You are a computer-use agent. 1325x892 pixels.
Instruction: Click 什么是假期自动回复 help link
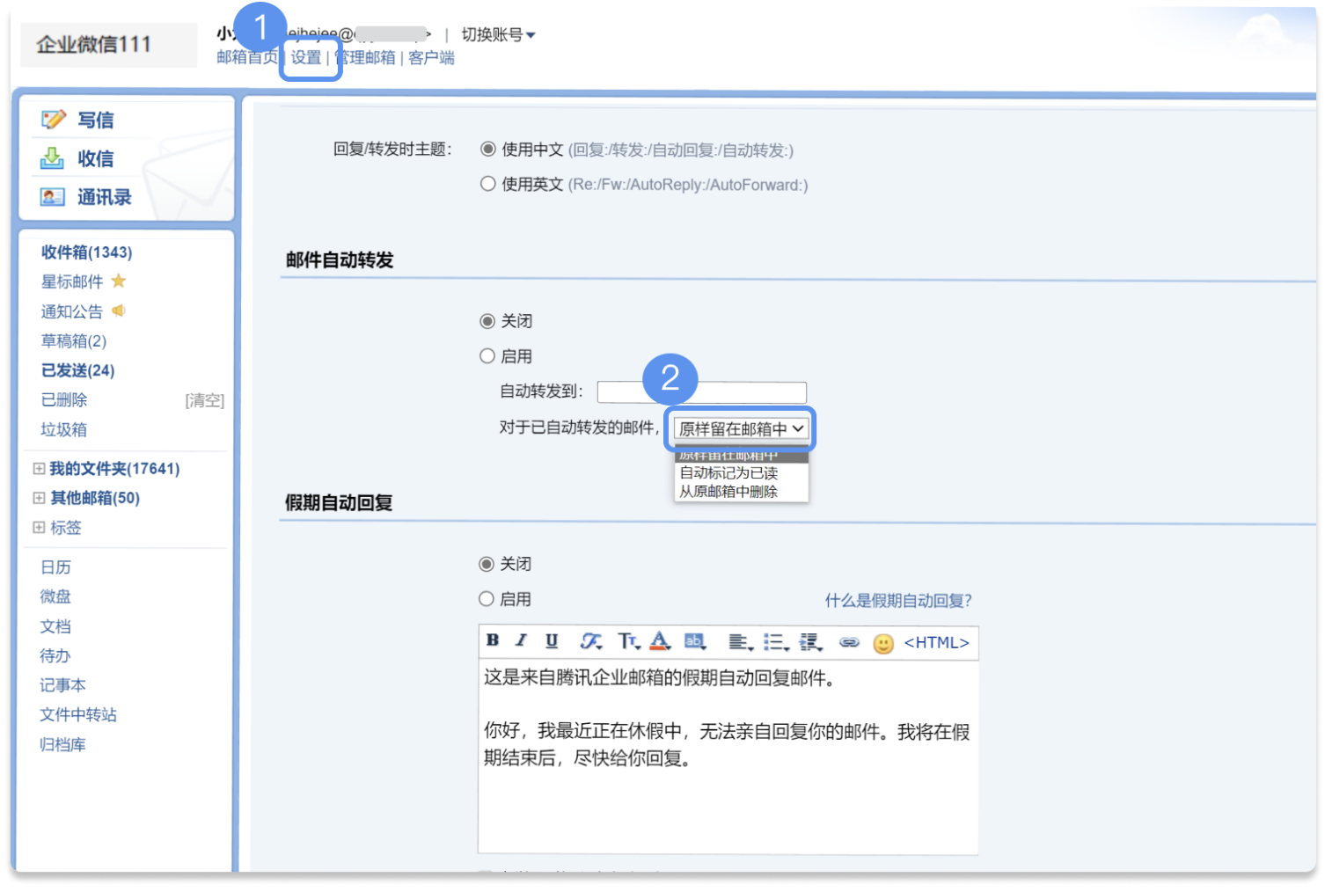(897, 601)
